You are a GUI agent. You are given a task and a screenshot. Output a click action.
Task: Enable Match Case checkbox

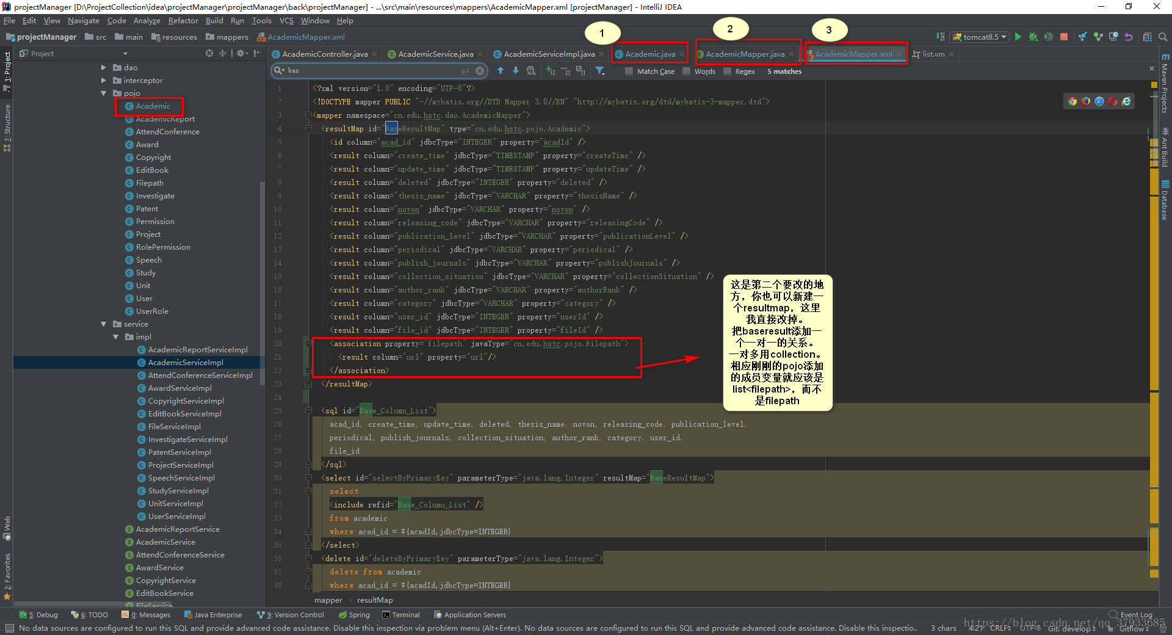(x=629, y=71)
